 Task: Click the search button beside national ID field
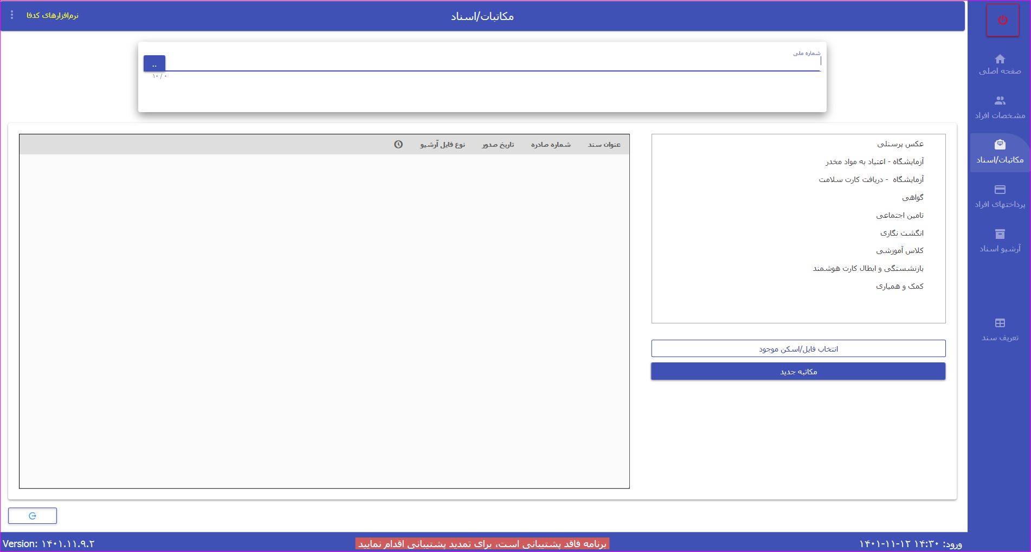154,64
